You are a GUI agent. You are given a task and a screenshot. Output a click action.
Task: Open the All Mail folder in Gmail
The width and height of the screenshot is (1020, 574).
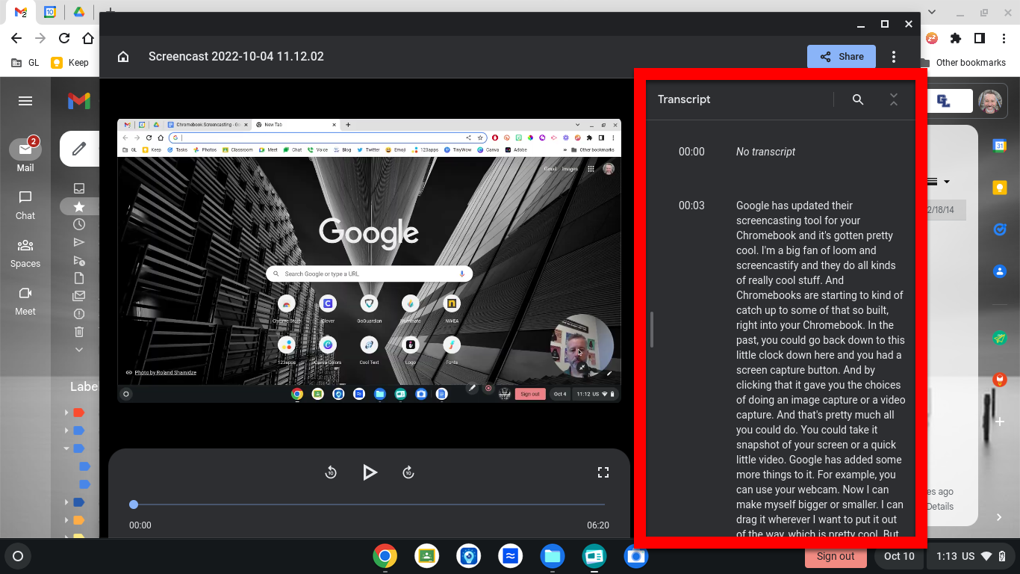(x=79, y=296)
